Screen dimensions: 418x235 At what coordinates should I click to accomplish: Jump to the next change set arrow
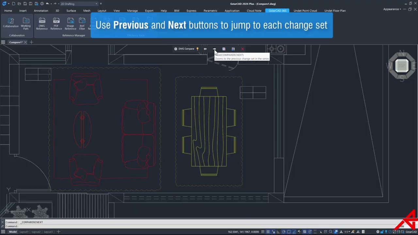tap(214, 49)
